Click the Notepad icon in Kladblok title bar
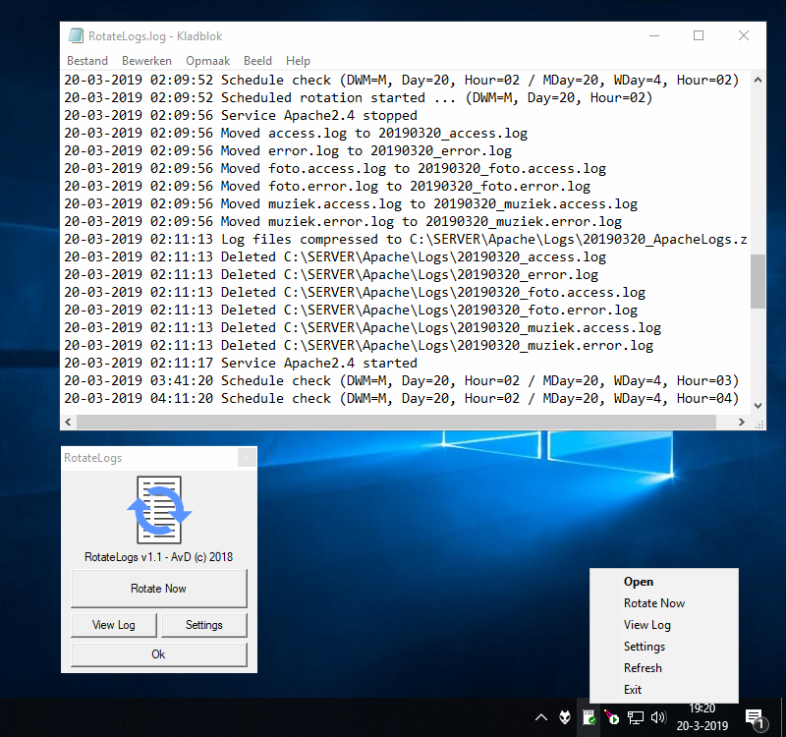 tap(76, 36)
